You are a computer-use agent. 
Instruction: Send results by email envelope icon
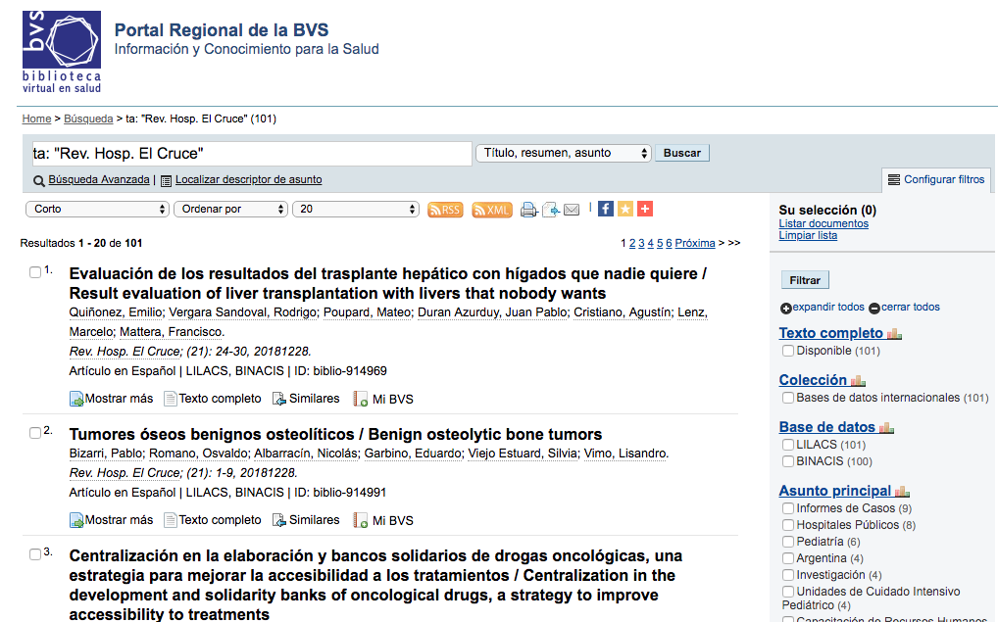tap(572, 210)
